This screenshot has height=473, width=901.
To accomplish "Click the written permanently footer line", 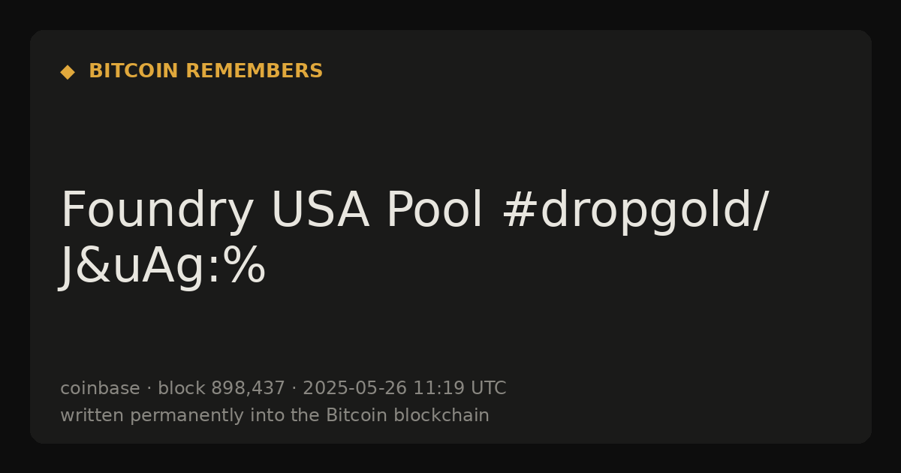I will tap(275, 415).
